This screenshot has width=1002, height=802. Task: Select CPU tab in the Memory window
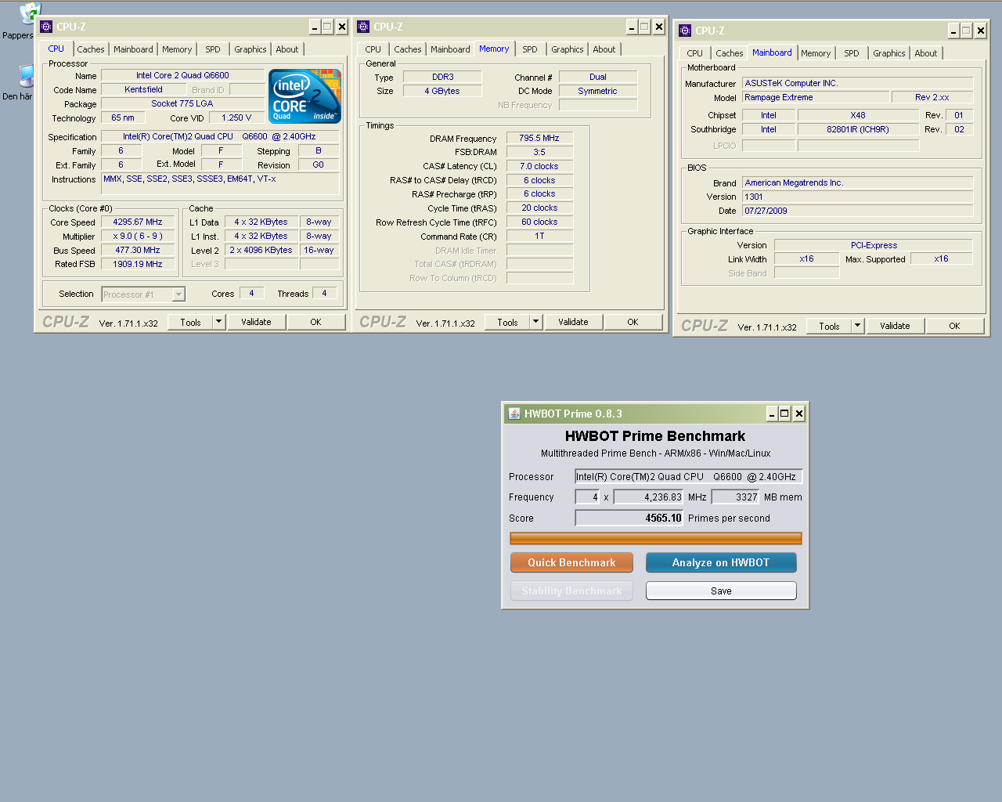coord(373,49)
